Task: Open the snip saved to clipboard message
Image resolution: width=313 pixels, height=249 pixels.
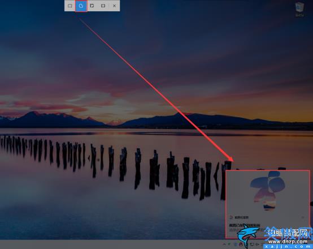Action: tap(245, 225)
